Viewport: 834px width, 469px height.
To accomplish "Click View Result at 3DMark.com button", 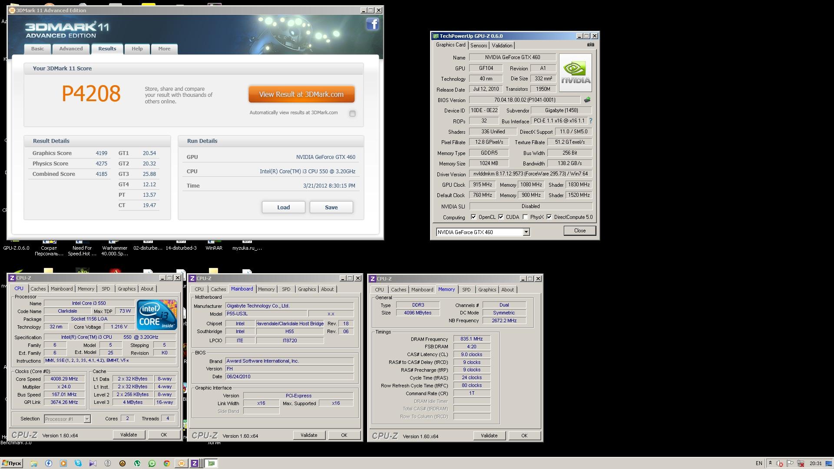I will pos(301,94).
